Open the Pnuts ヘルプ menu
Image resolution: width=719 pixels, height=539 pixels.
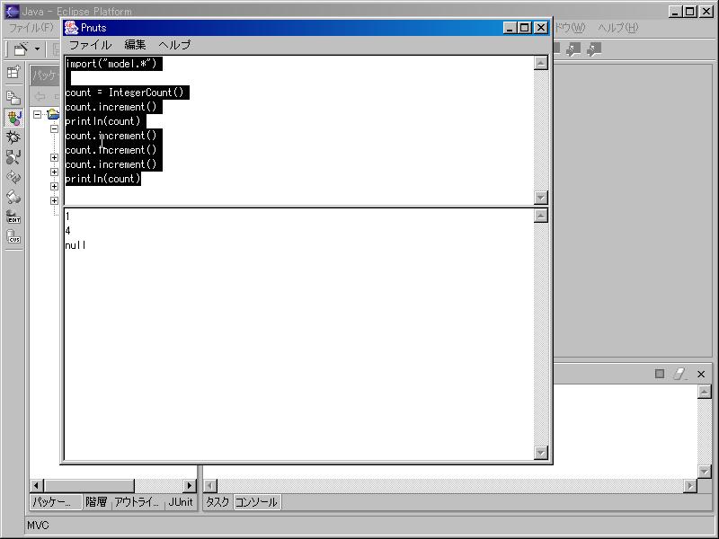[x=174, y=45]
